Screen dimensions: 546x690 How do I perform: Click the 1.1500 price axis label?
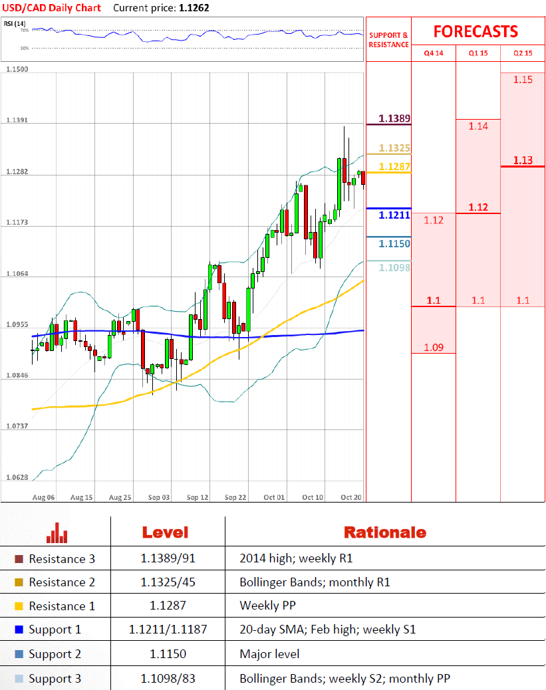point(17,69)
